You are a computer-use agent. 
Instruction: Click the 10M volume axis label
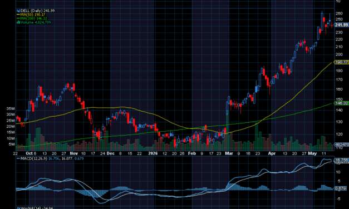point(11,138)
